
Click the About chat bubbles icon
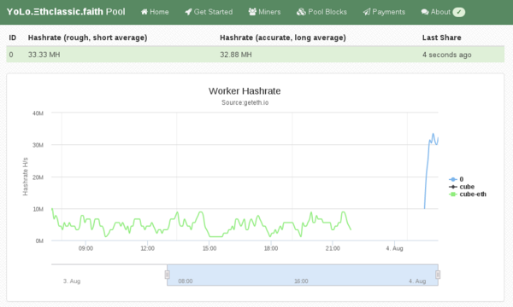(425, 12)
